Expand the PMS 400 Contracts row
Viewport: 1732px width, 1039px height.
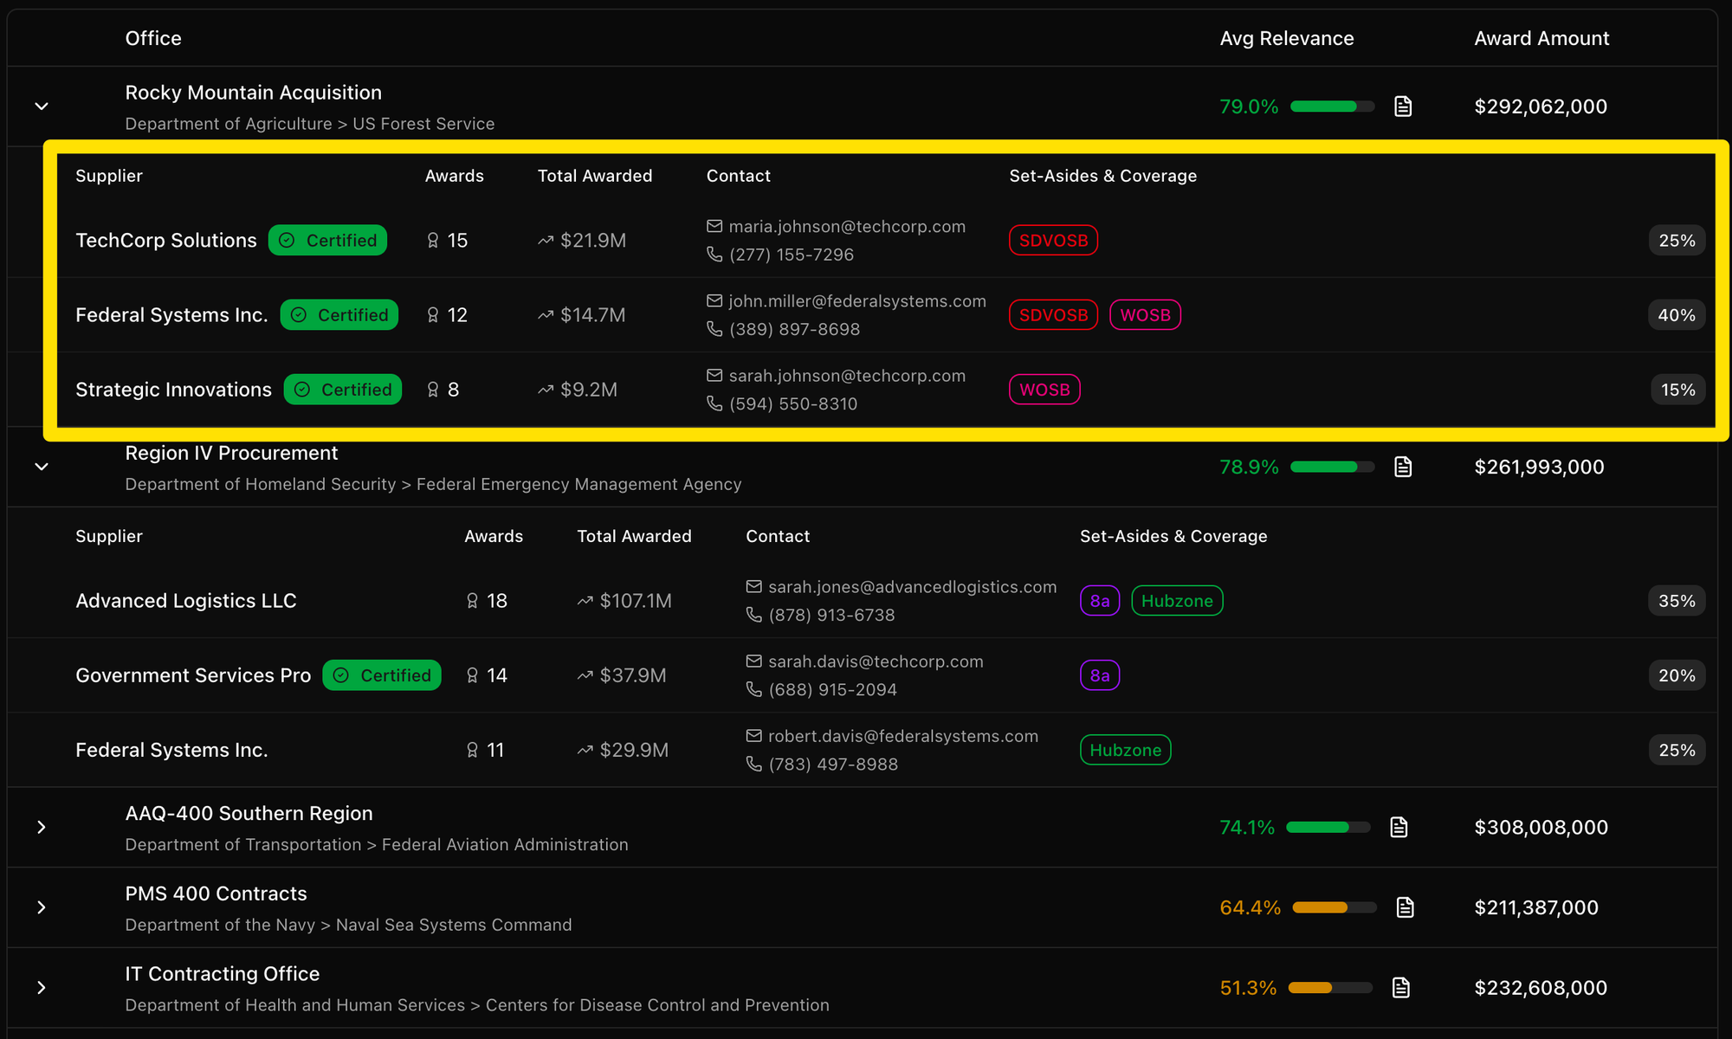[42, 907]
